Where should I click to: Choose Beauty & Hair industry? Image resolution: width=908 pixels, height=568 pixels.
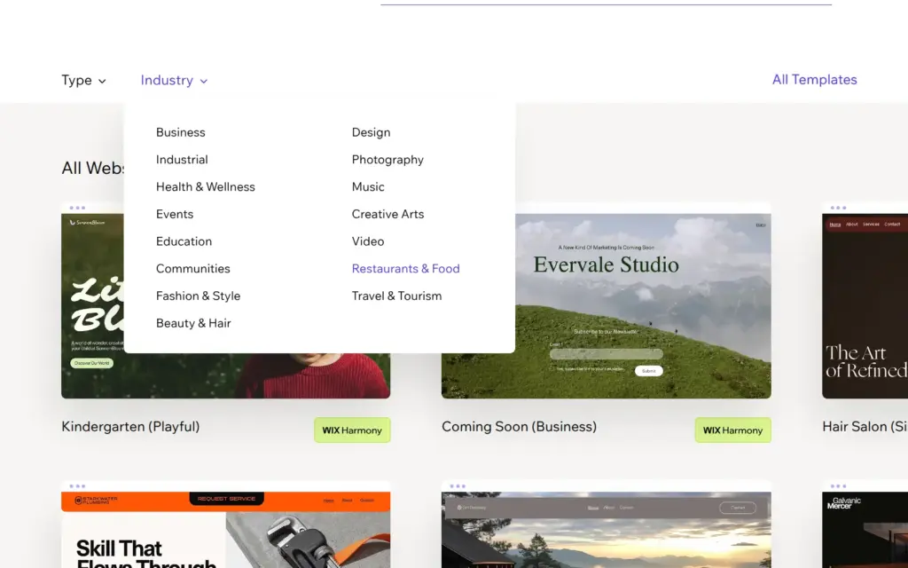pyautogui.click(x=193, y=323)
